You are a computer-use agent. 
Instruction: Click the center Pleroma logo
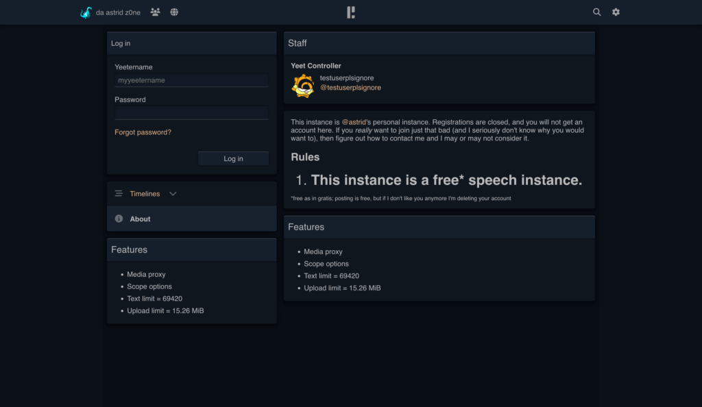(351, 12)
